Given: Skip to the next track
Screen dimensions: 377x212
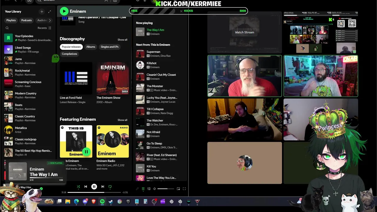Looking at the screenshot, I should pyautogui.click(x=102, y=186).
